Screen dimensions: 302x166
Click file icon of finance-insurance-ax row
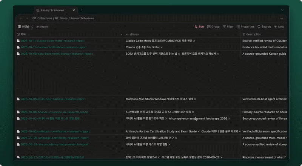point(18,112)
